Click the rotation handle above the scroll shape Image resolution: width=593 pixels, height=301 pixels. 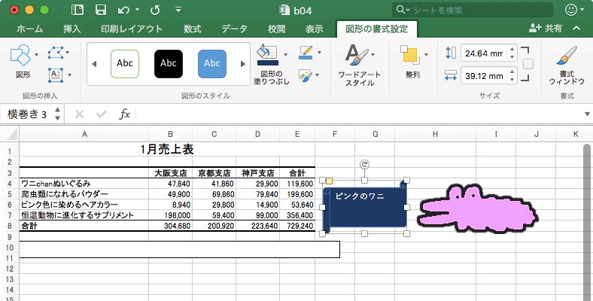[x=364, y=165]
